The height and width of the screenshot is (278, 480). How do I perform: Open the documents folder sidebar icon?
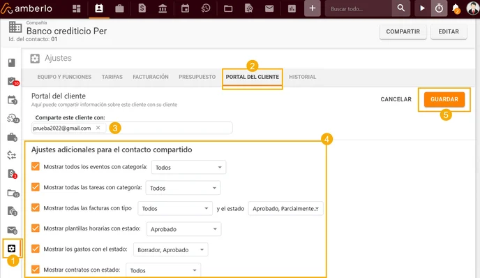click(13, 193)
